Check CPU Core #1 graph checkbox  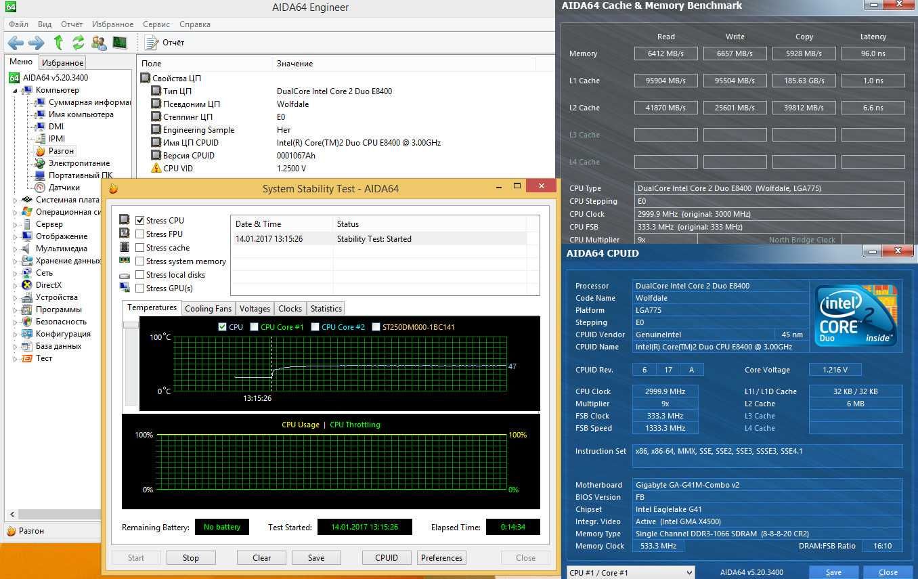coord(254,327)
